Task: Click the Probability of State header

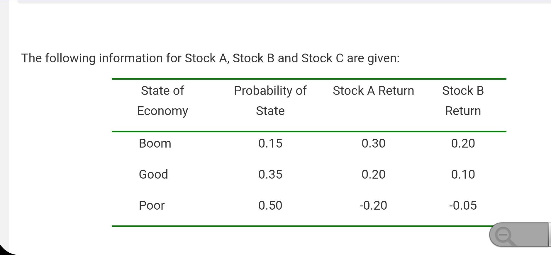Action: (x=270, y=101)
